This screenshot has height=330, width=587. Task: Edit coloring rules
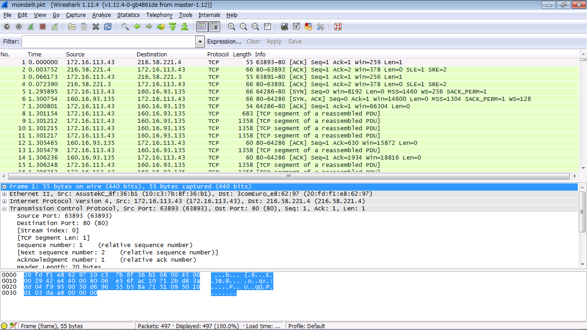[x=309, y=27]
